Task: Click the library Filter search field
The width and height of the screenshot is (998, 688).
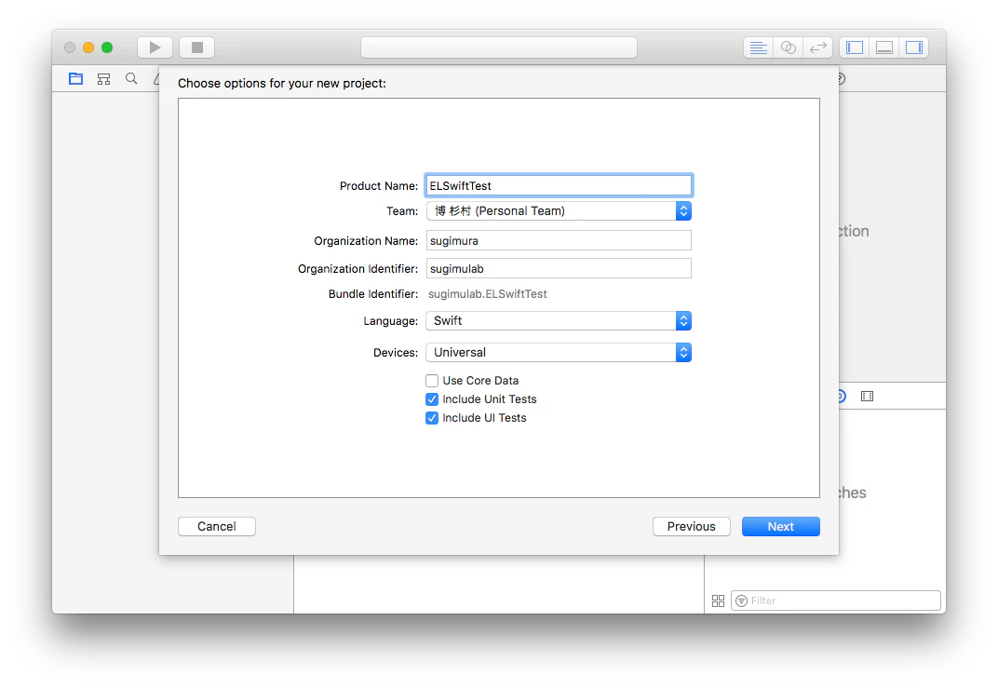Action: 836,600
